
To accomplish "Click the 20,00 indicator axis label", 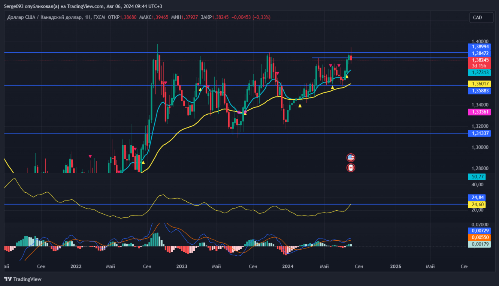I will (x=477, y=210).
